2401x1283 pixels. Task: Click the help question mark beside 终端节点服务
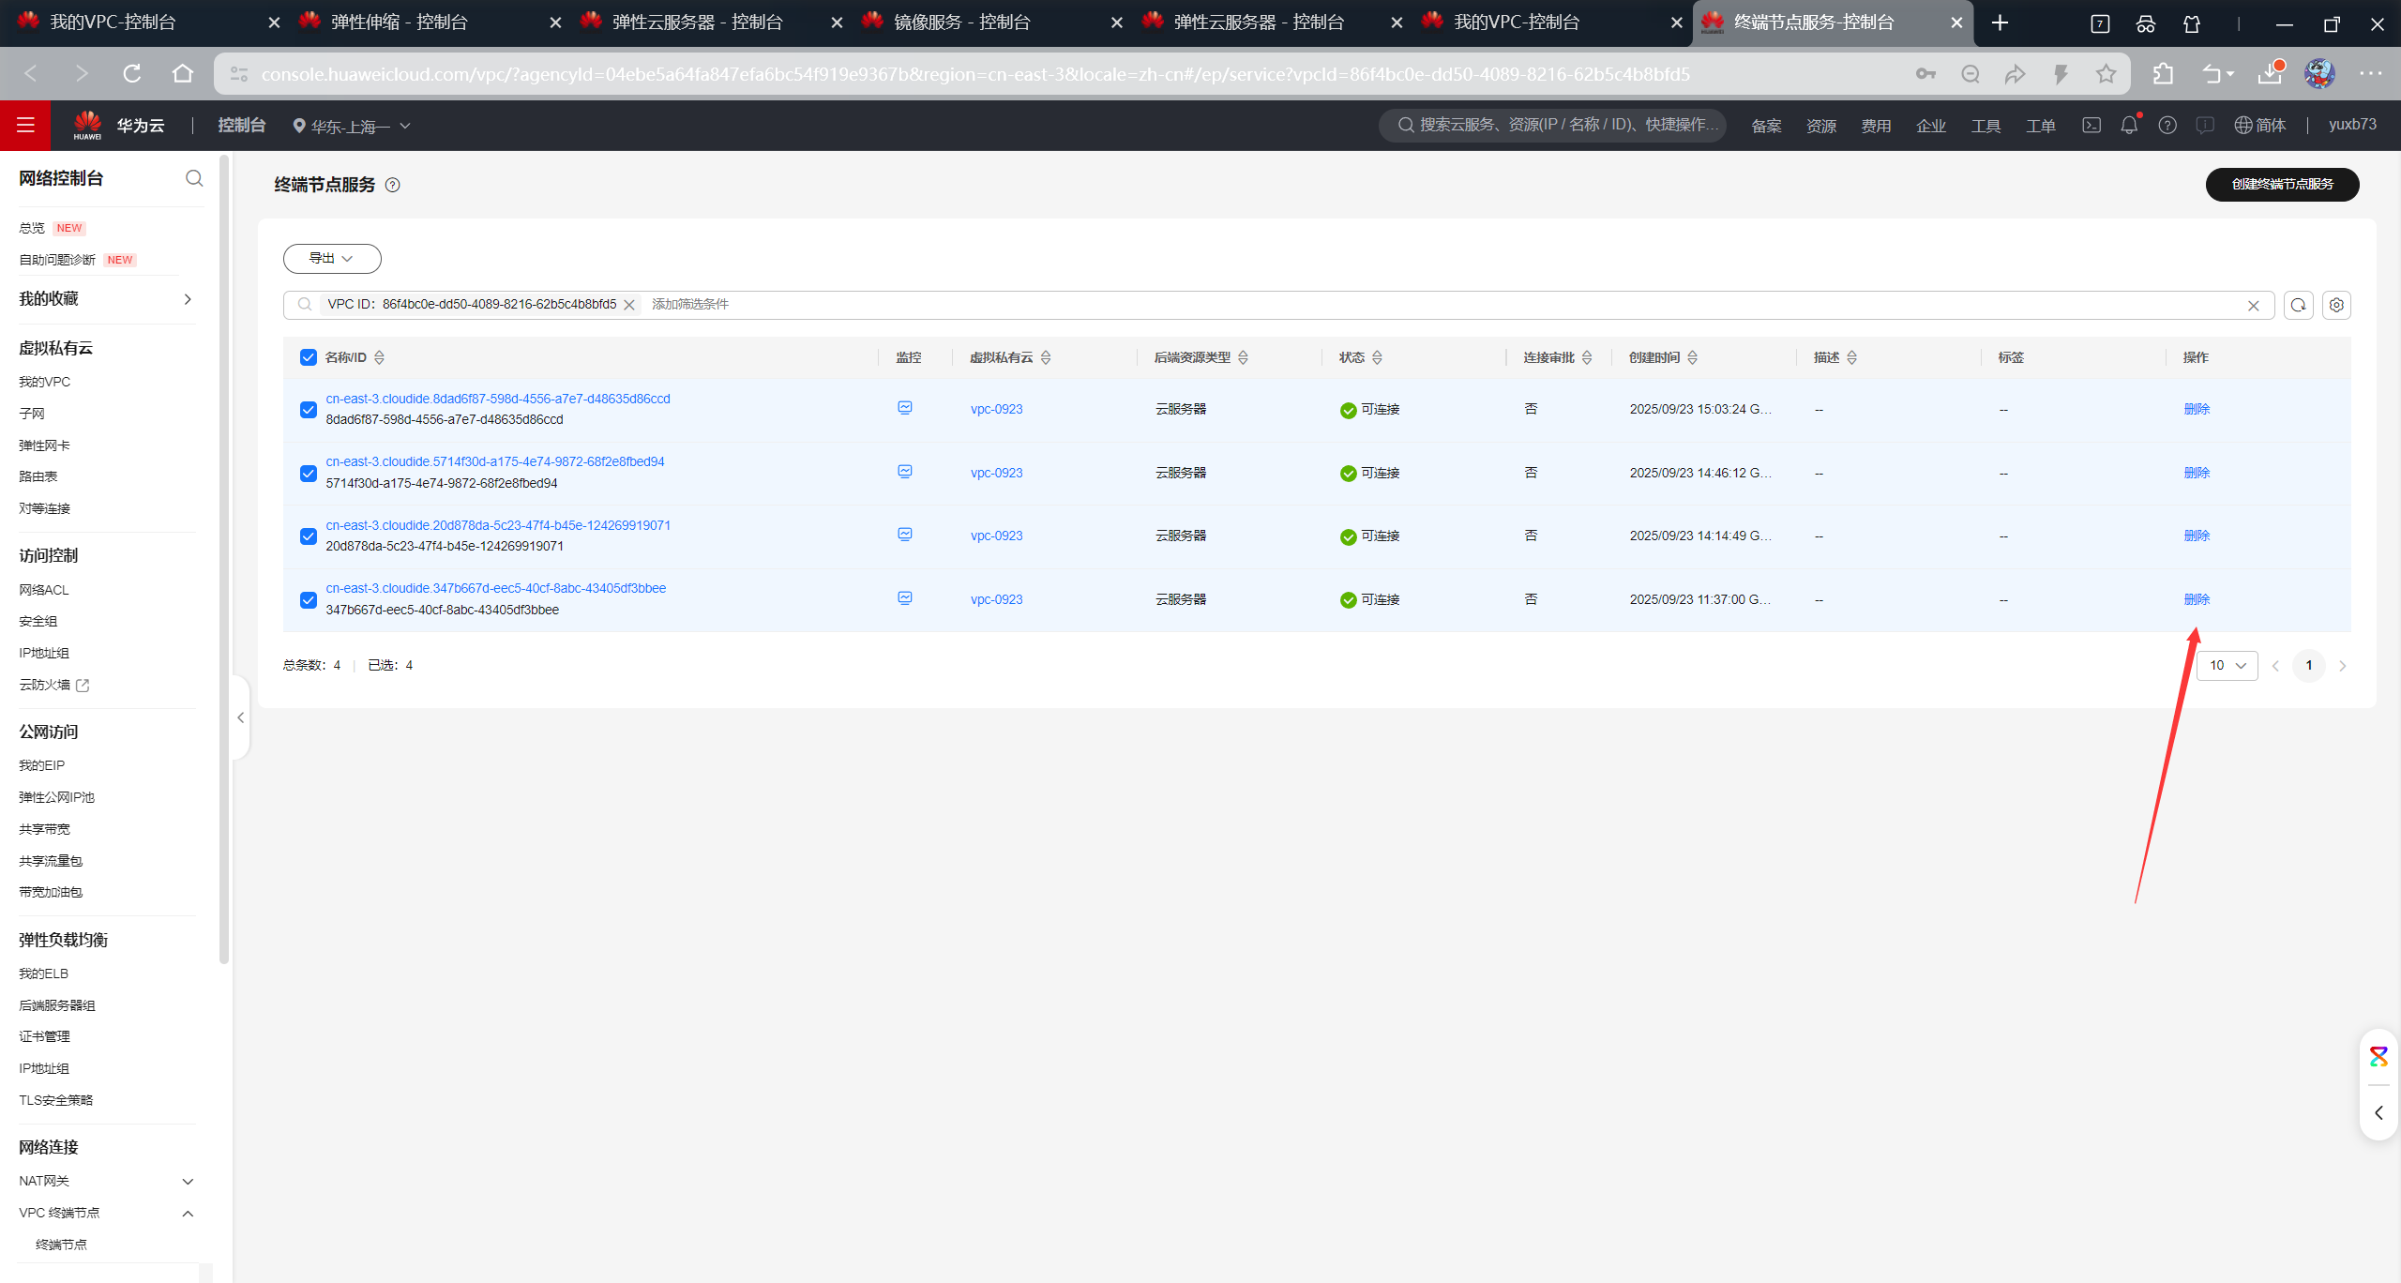pos(393,186)
